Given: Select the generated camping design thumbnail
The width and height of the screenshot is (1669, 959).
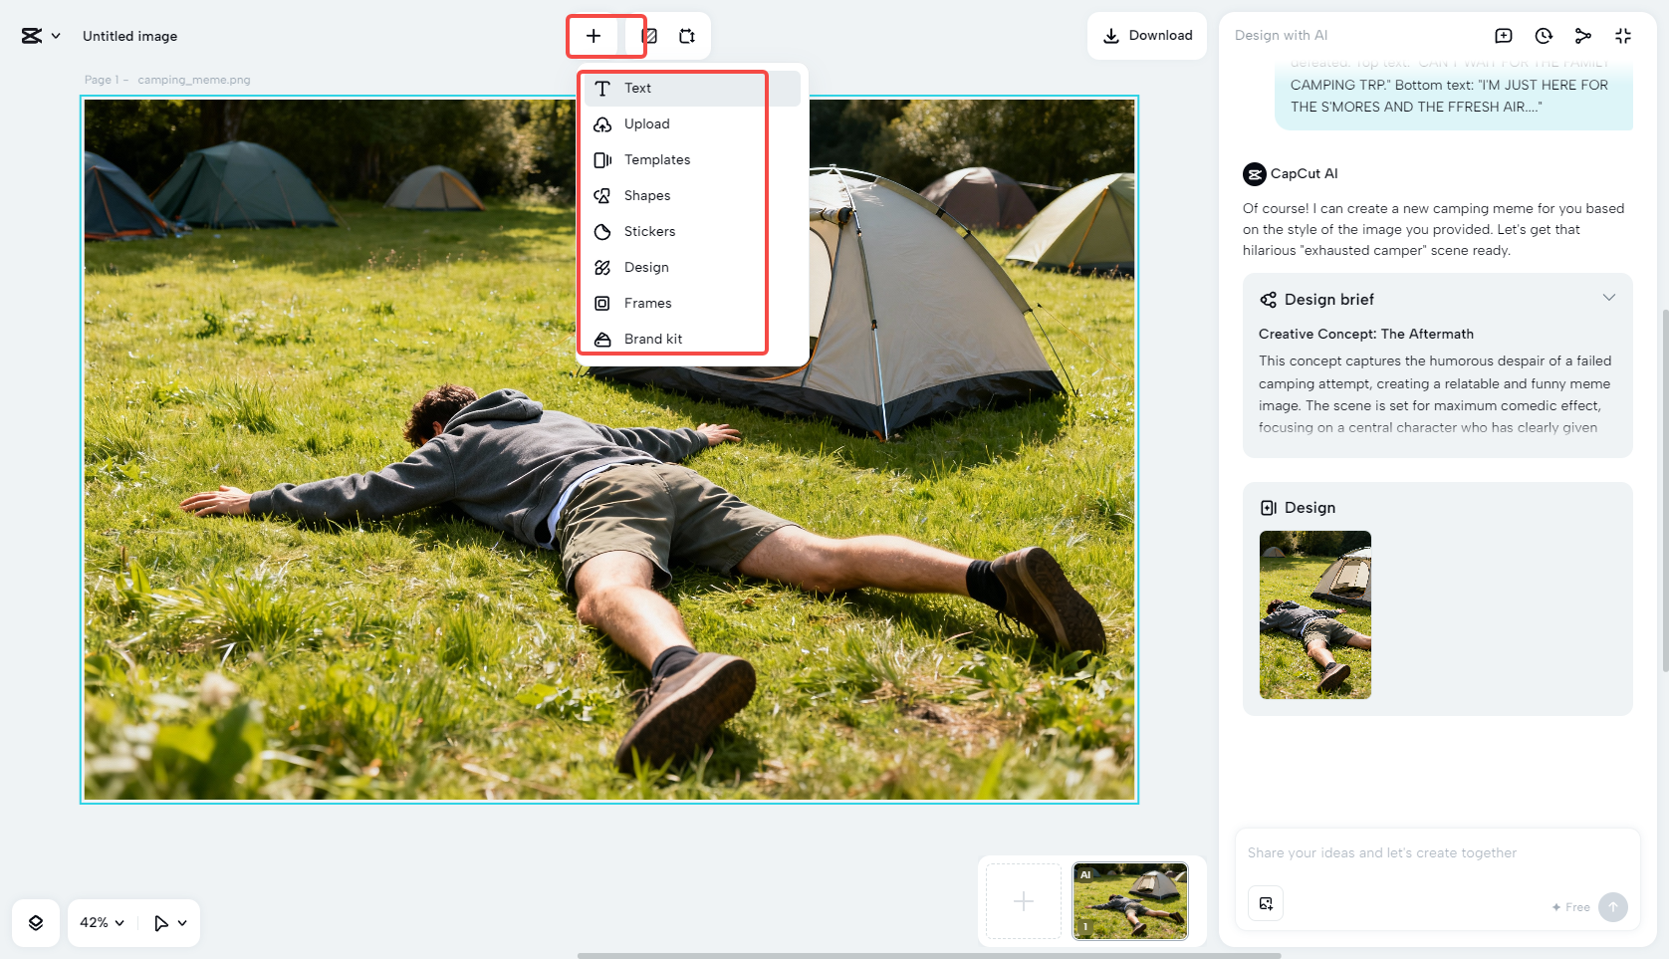Looking at the screenshot, I should [x=1314, y=614].
